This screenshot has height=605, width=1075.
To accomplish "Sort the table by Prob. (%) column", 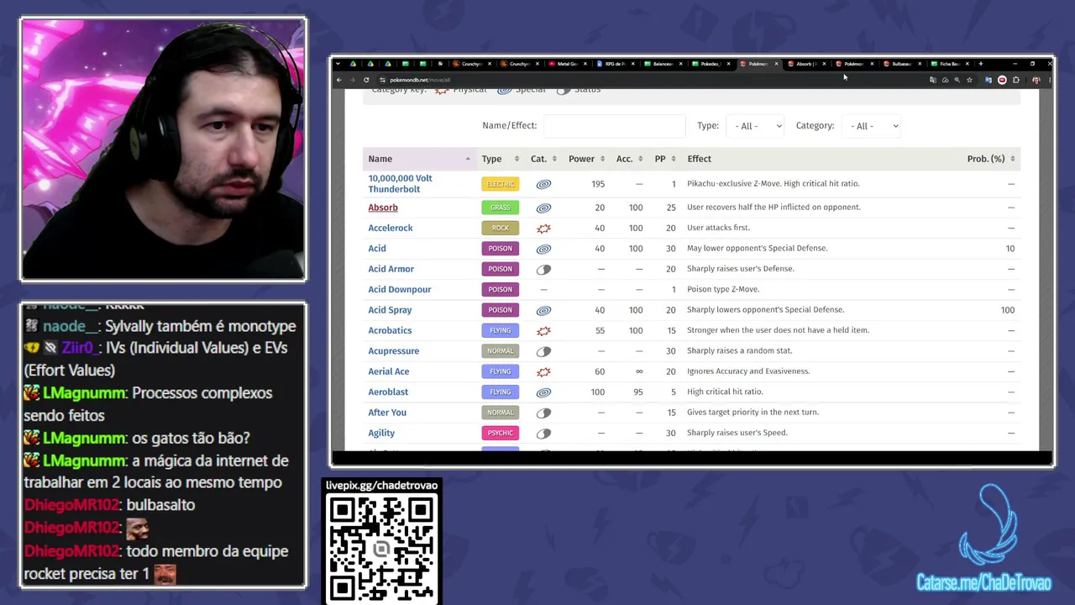I will click(991, 159).
